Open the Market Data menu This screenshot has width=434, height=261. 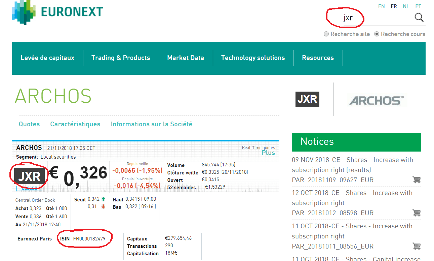186,58
